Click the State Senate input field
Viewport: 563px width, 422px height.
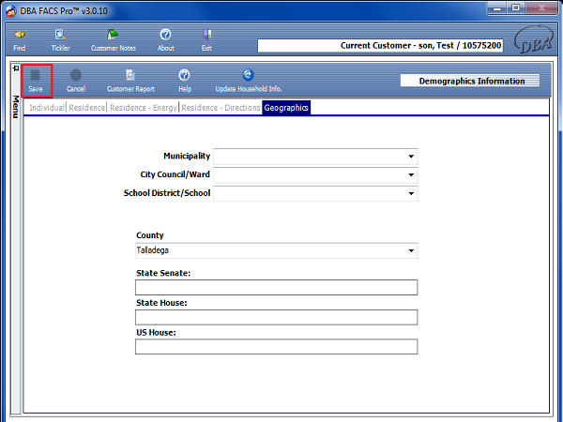click(x=276, y=287)
